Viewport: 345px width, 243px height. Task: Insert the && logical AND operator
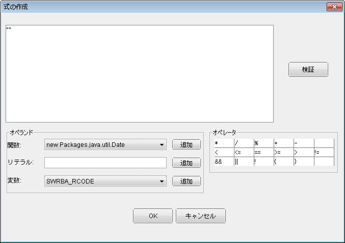click(x=224, y=161)
